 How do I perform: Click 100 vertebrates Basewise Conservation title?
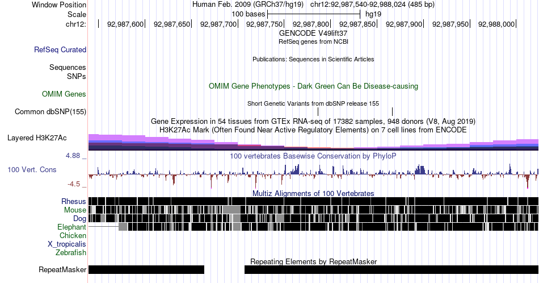coord(313,156)
